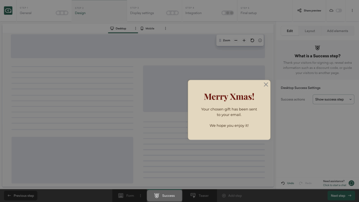The height and width of the screenshot is (202, 359).
Task: Switch to the Layout tab
Action: pos(310,31)
